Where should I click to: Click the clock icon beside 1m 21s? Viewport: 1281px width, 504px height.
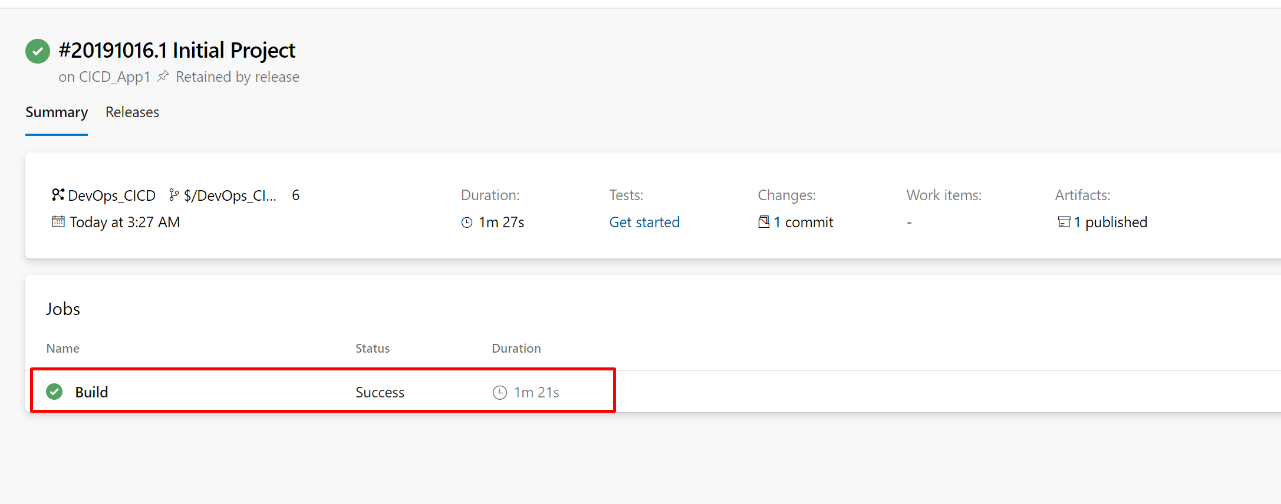pyautogui.click(x=500, y=392)
